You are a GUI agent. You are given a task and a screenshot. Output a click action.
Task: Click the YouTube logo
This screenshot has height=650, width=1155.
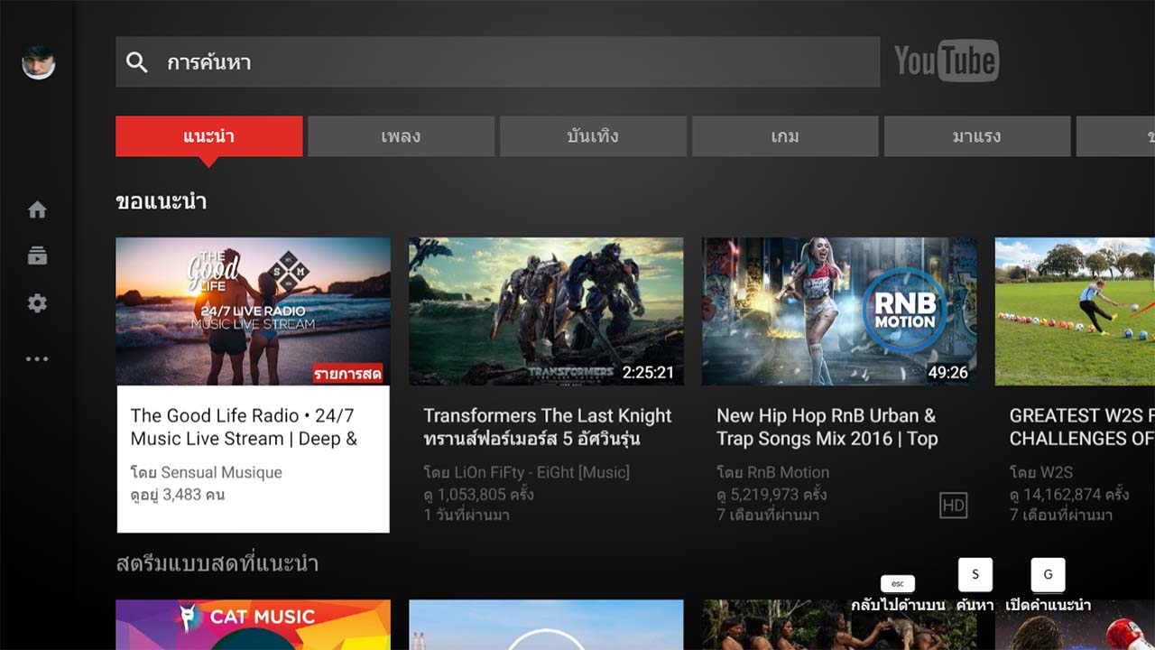pyautogui.click(x=944, y=60)
